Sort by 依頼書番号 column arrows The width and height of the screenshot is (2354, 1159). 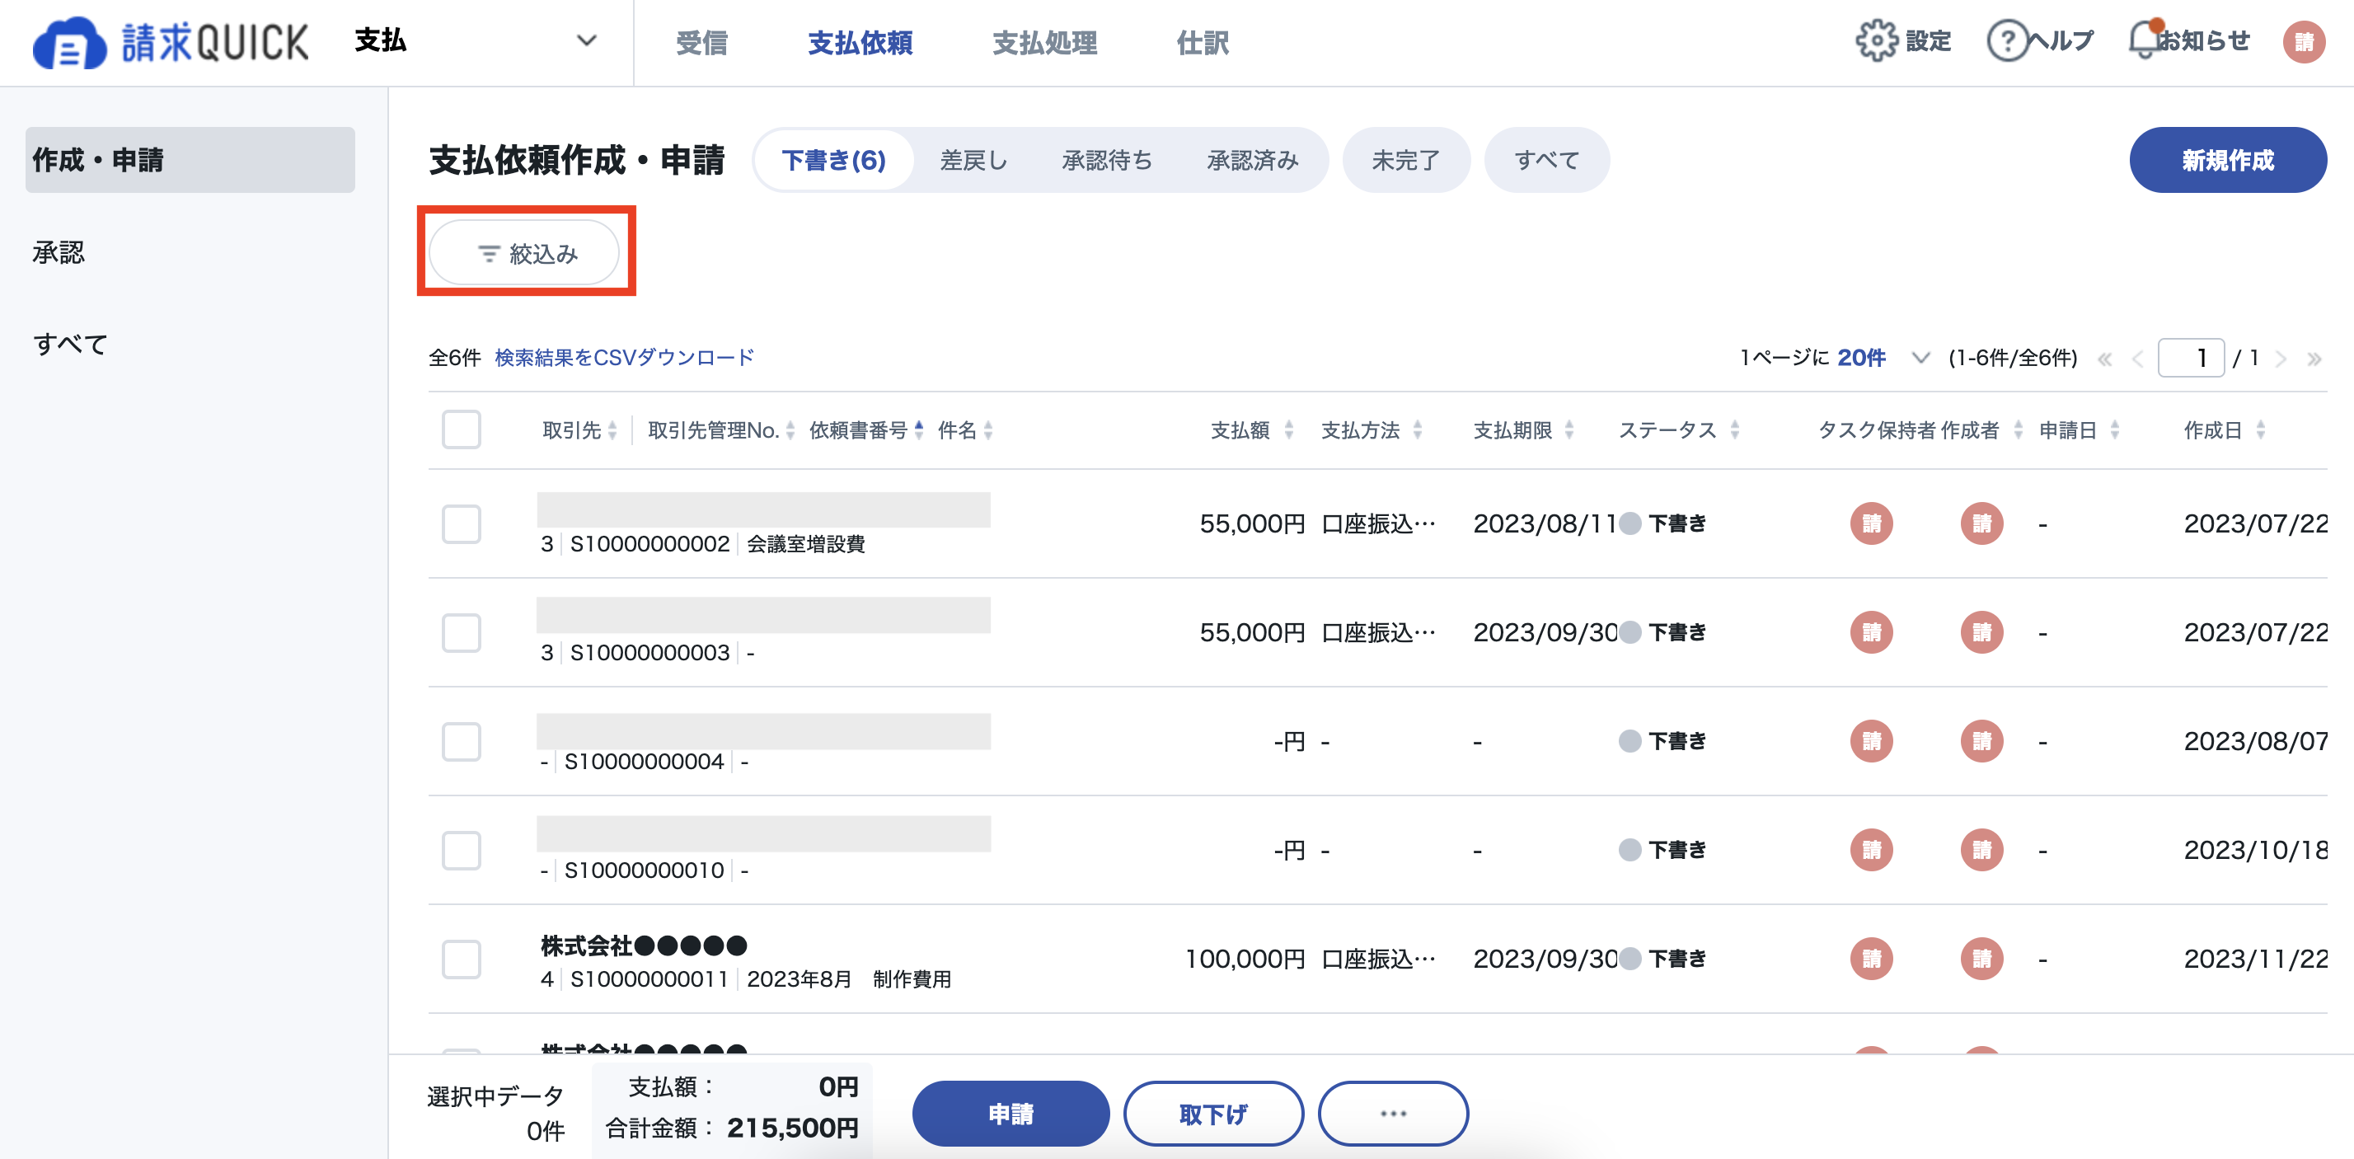click(918, 430)
